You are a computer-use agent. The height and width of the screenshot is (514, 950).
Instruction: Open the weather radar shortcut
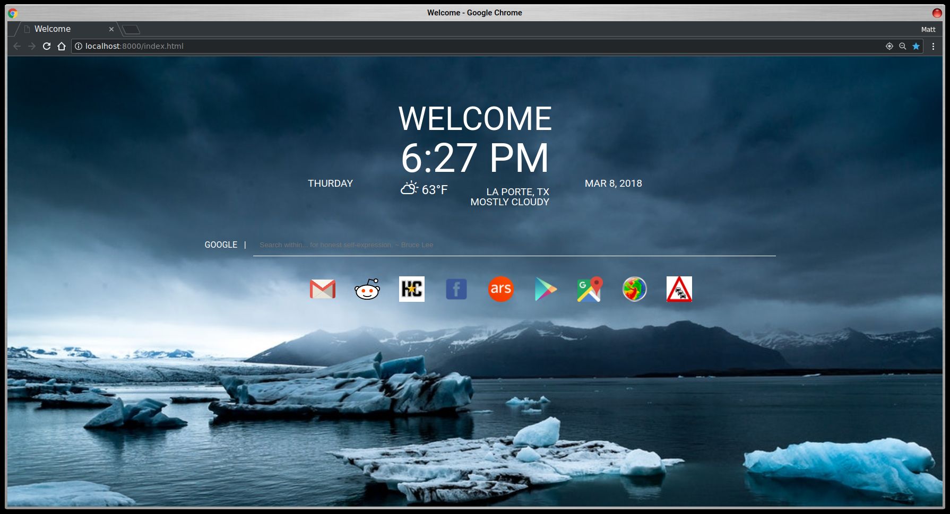click(x=635, y=289)
